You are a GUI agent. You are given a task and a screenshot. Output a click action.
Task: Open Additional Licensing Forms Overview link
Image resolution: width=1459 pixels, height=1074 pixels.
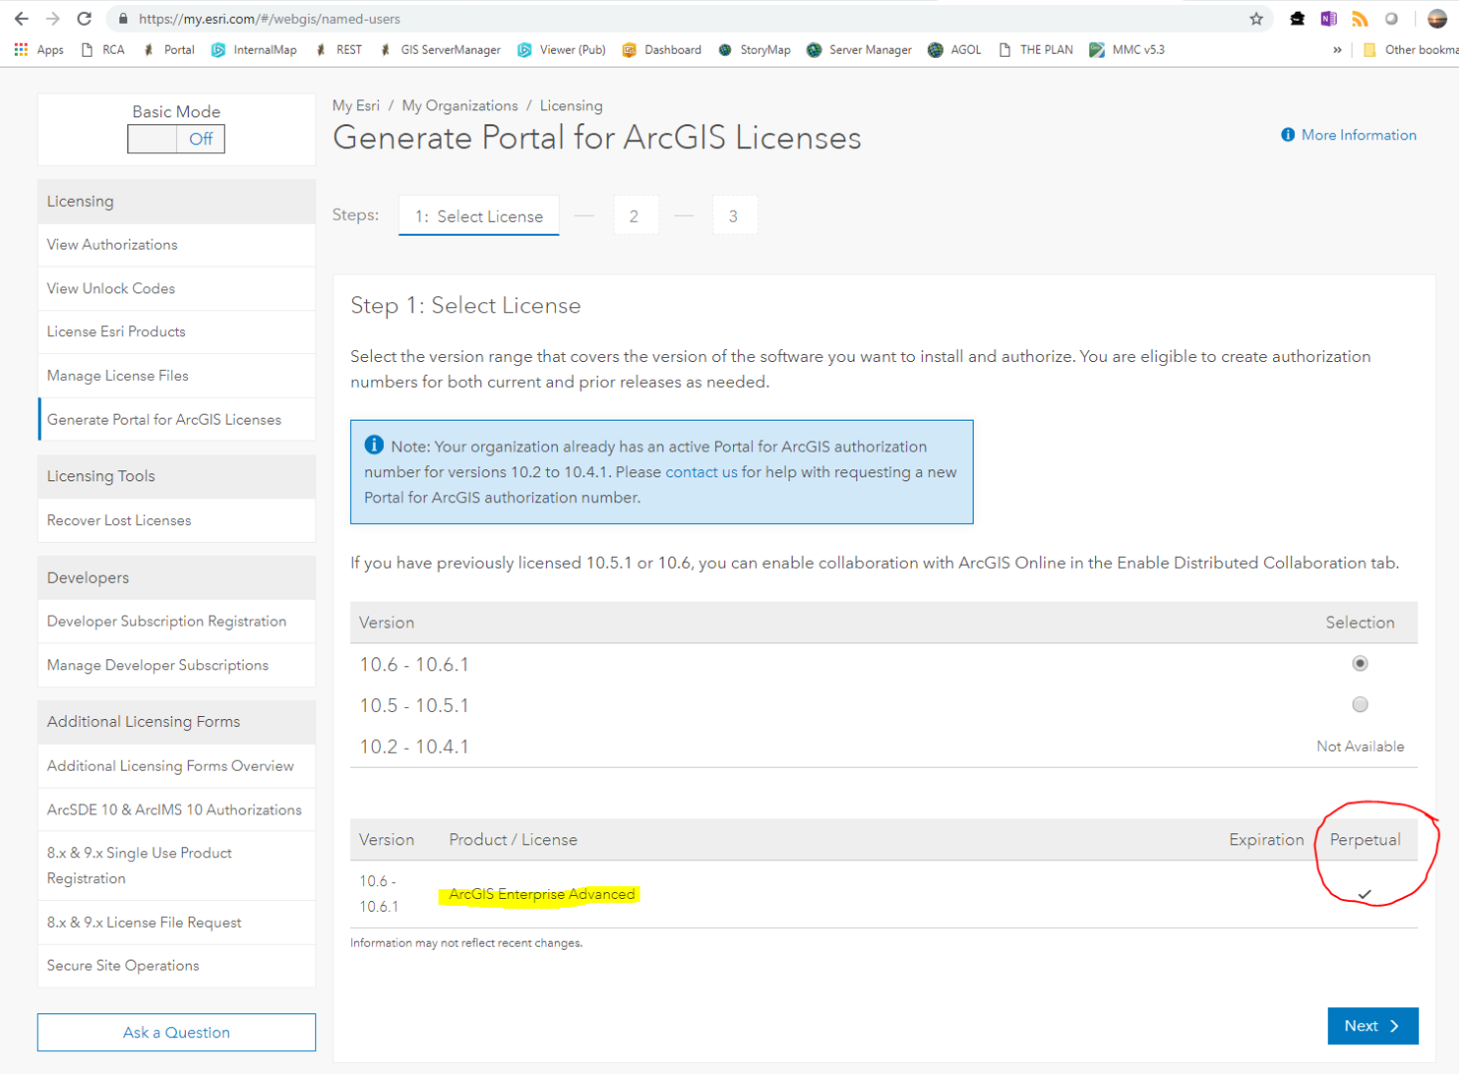point(176,766)
